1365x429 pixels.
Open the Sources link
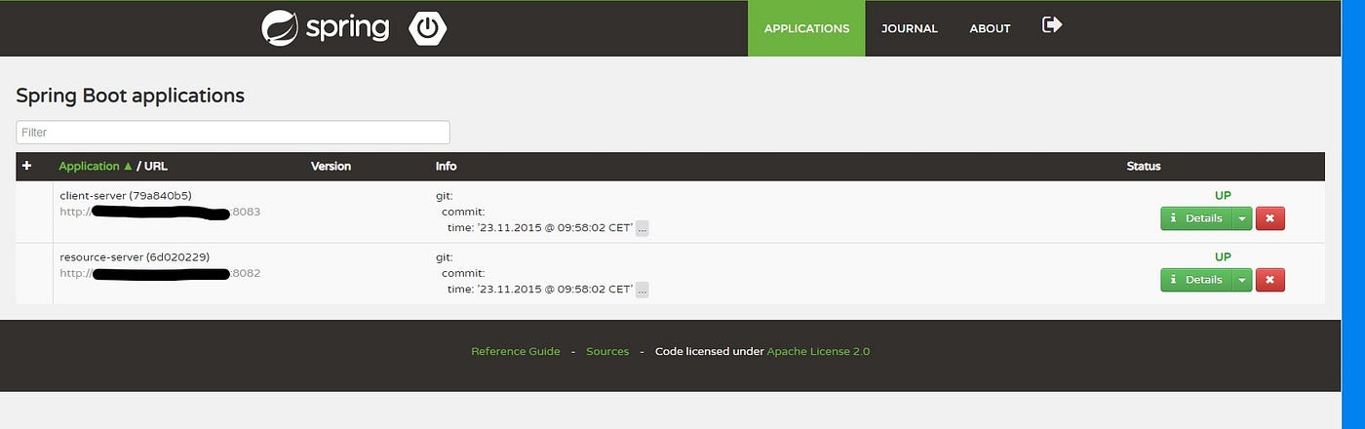pos(607,351)
